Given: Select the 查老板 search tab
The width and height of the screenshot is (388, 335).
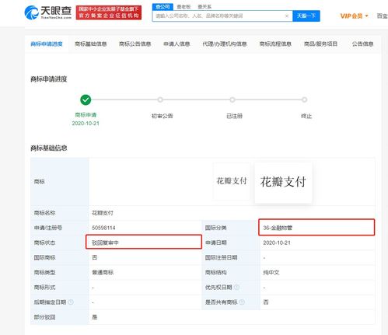Looking at the screenshot, I should 184,7.
